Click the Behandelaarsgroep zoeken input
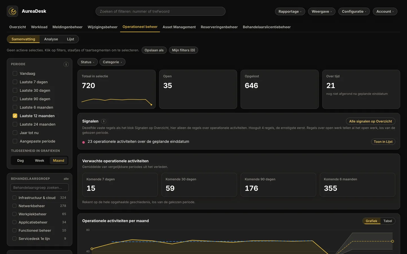 tap(40, 188)
